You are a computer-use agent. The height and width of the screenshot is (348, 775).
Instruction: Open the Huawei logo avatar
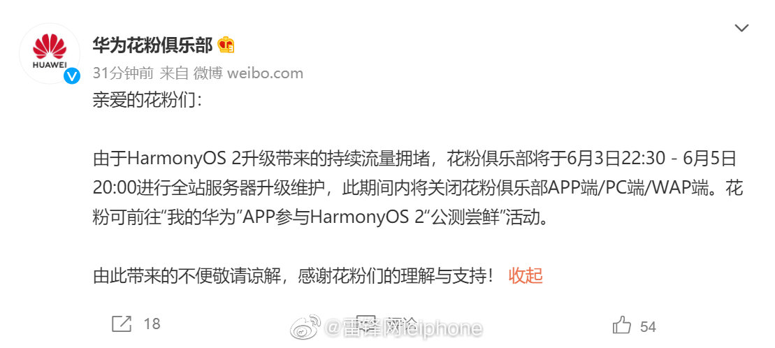pos(50,53)
